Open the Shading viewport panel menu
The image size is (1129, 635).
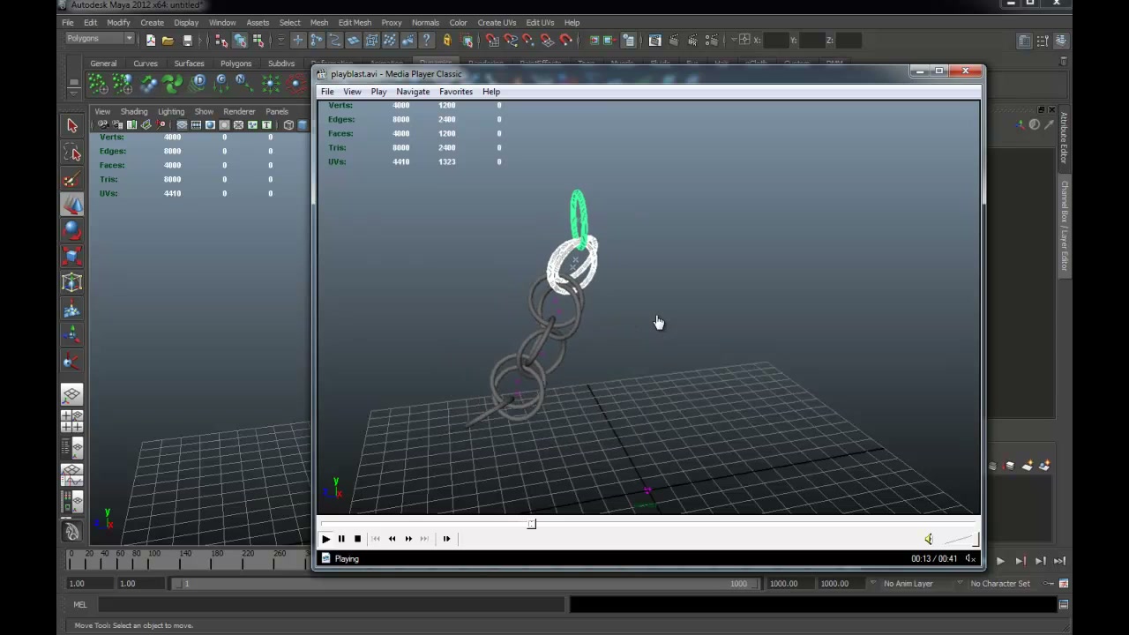(x=134, y=112)
